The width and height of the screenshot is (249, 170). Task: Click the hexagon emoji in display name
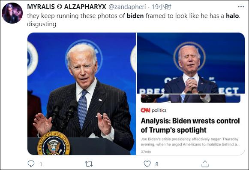(x=60, y=7)
